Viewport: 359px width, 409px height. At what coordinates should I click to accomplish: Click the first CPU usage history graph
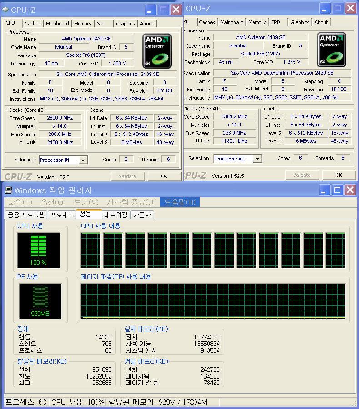tap(90, 250)
